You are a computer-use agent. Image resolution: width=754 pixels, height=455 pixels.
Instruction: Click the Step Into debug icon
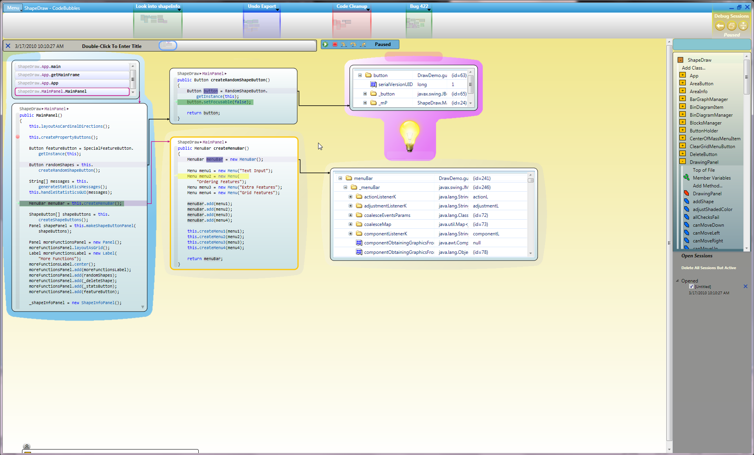[x=344, y=44]
